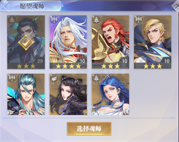The image size is (179, 142).
Task: Click the tower emblem on red-haired warrior card
Action: [x=96, y=20]
